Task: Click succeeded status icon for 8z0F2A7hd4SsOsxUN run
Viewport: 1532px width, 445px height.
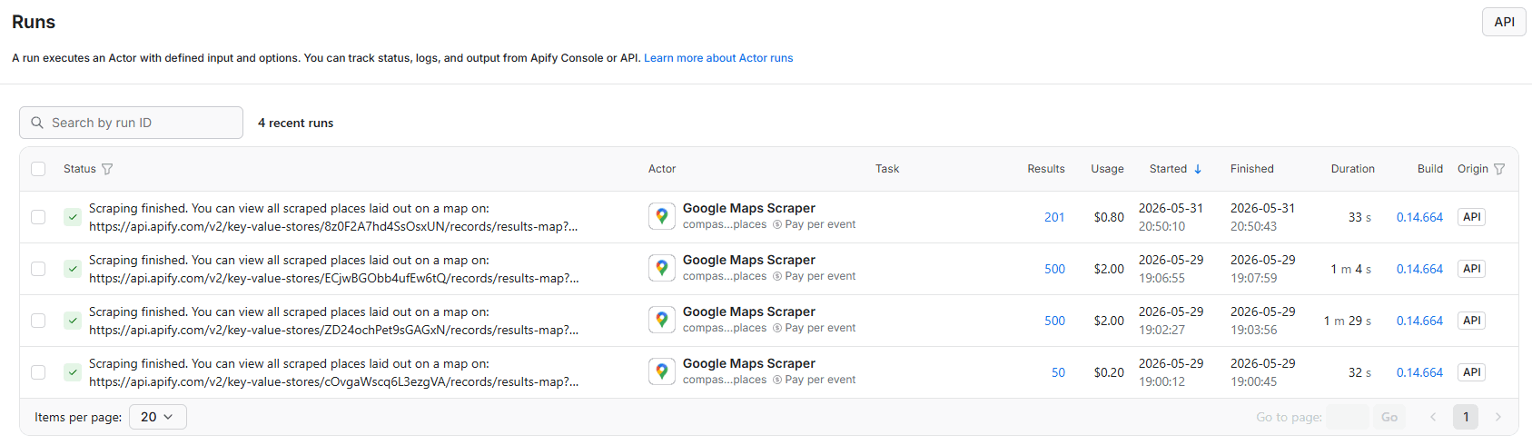Action: (73, 217)
